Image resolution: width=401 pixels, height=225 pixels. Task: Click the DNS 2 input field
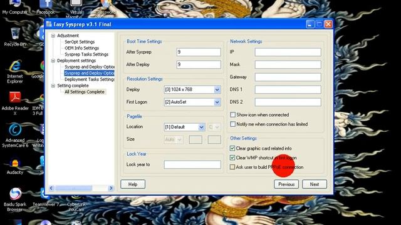(x=288, y=102)
